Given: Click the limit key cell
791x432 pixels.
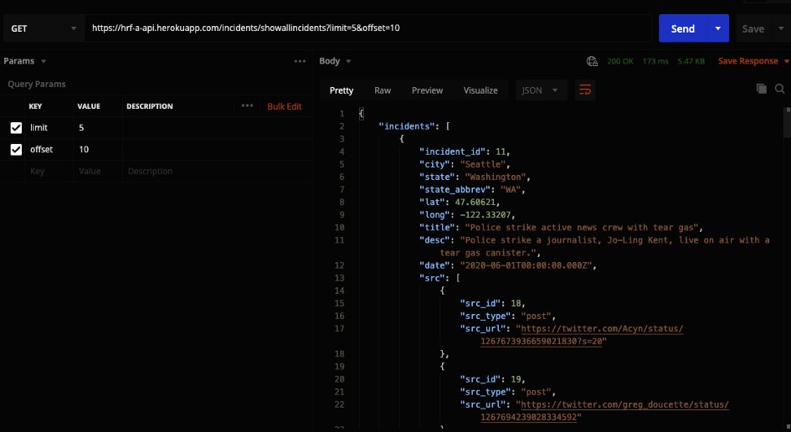Looking at the screenshot, I should point(49,128).
